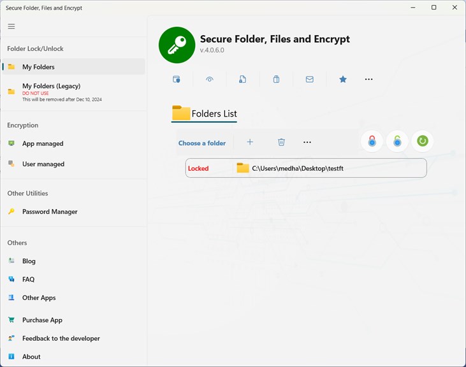Open Feedback to the developer
The width and height of the screenshot is (466, 367).
tap(73, 338)
